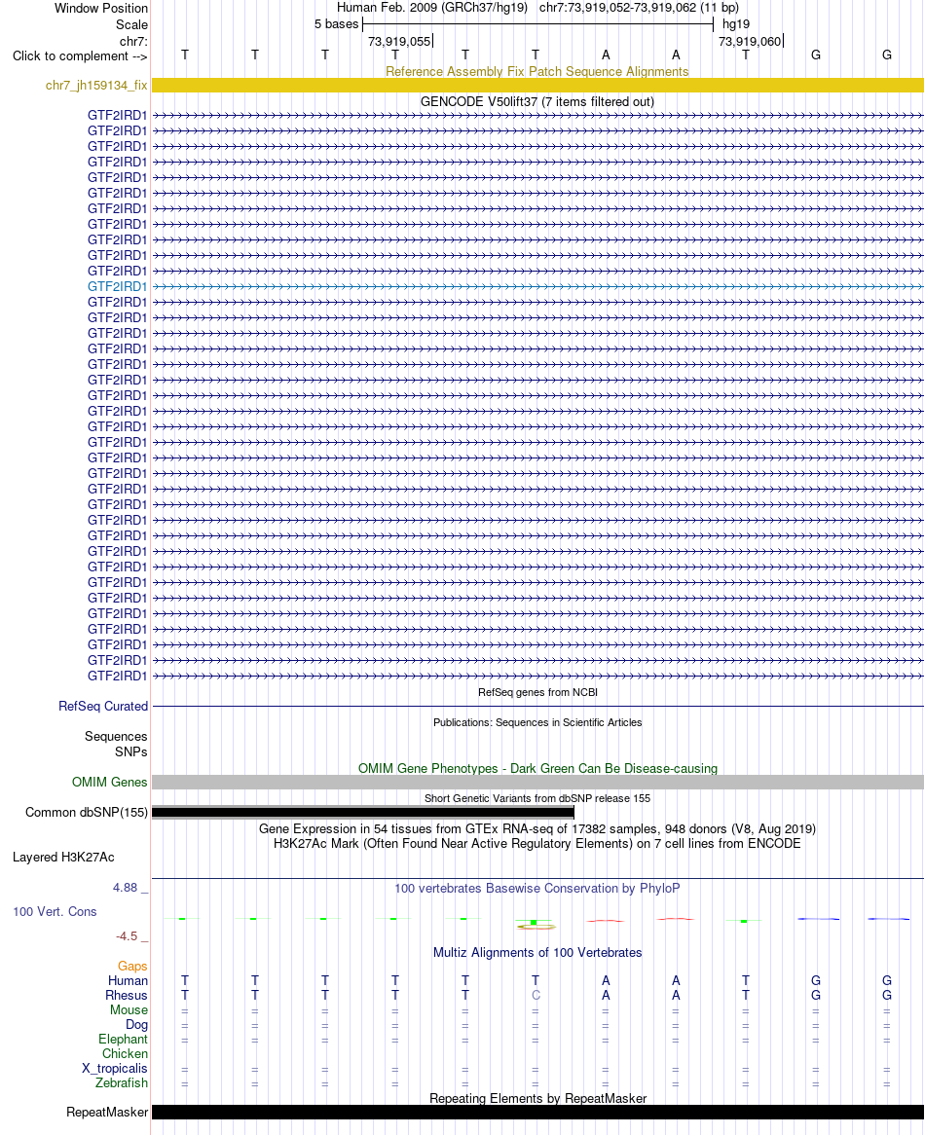Screen dimensions: 925x1135
Task: Click the OMIM Genes label
Action: [109, 782]
